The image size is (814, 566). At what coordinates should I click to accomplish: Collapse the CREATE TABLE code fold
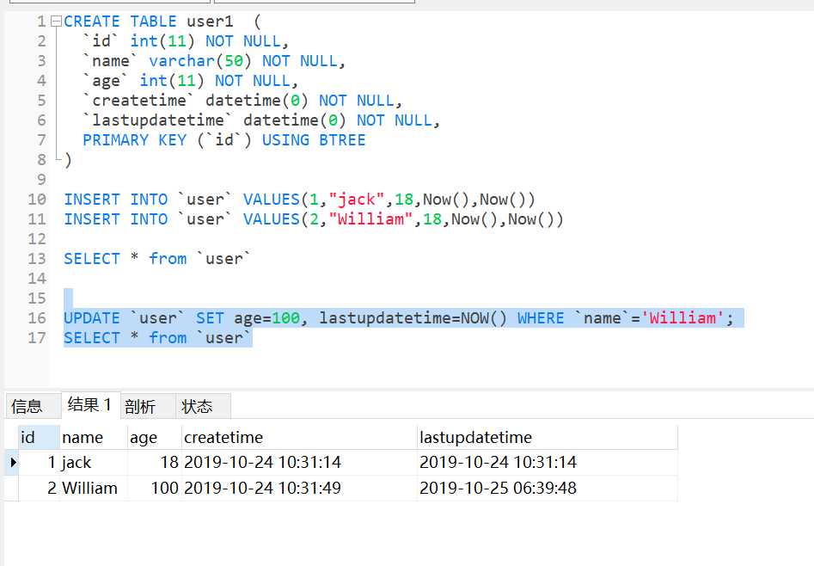(57, 22)
